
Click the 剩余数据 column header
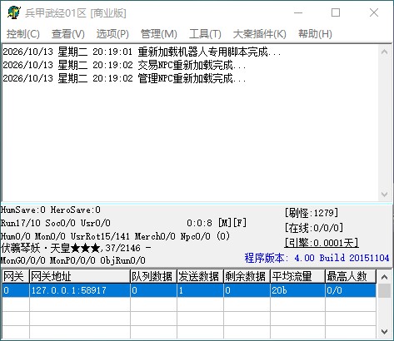coord(247,276)
